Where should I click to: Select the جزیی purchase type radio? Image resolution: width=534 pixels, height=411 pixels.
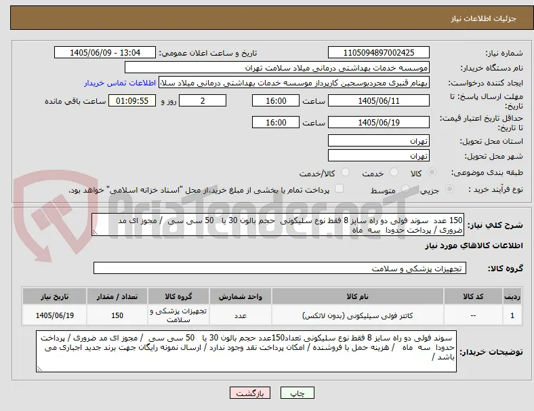click(x=449, y=189)
